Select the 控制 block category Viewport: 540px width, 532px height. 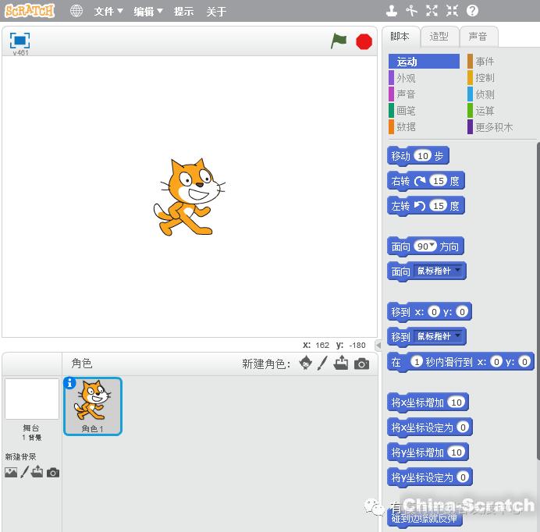pos(485,78)
